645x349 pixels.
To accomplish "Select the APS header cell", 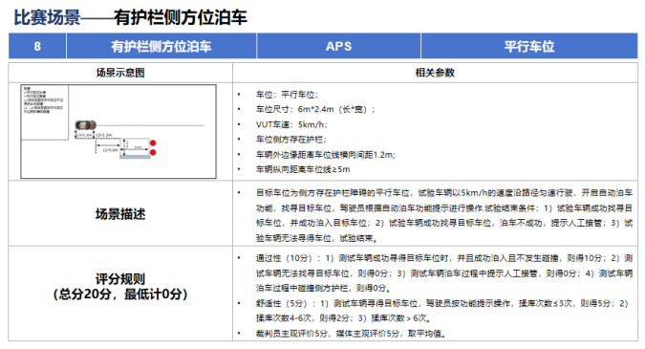I will click(338, 46).
